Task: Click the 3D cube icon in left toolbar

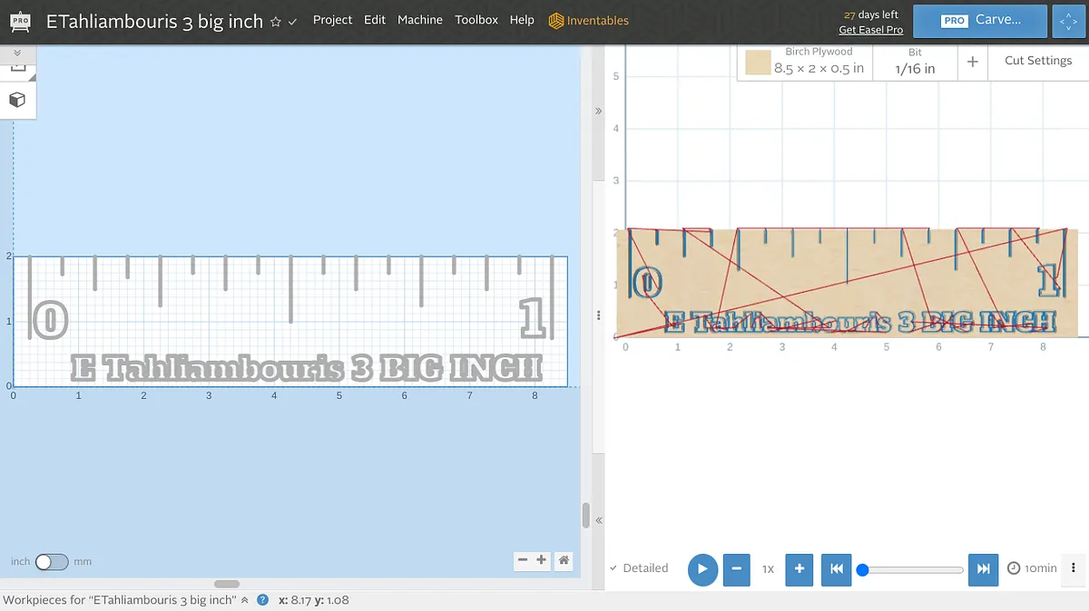Action: pyautogui.click(x=17, y=100)
